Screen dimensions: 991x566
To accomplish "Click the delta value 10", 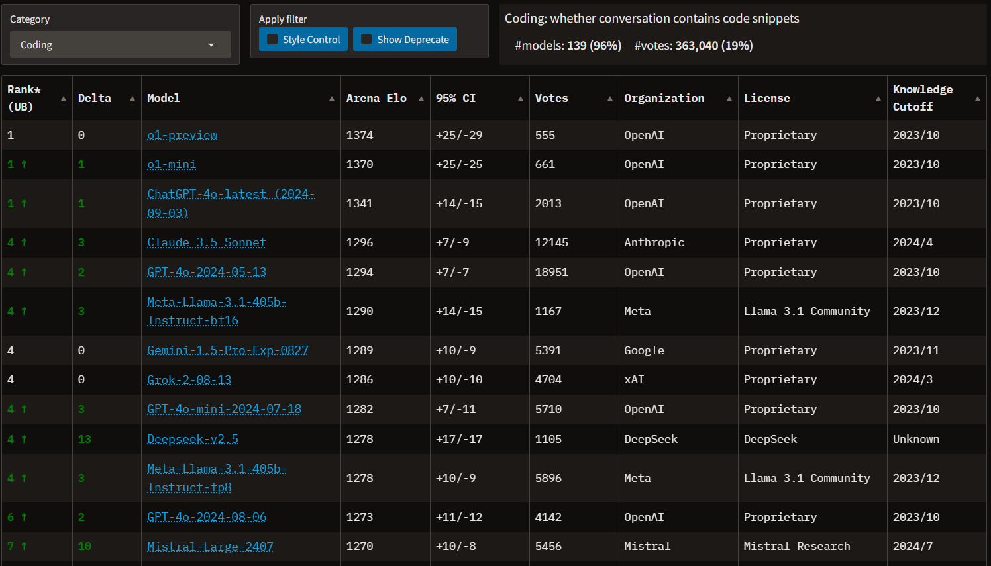I will click(x=85, y=546).
